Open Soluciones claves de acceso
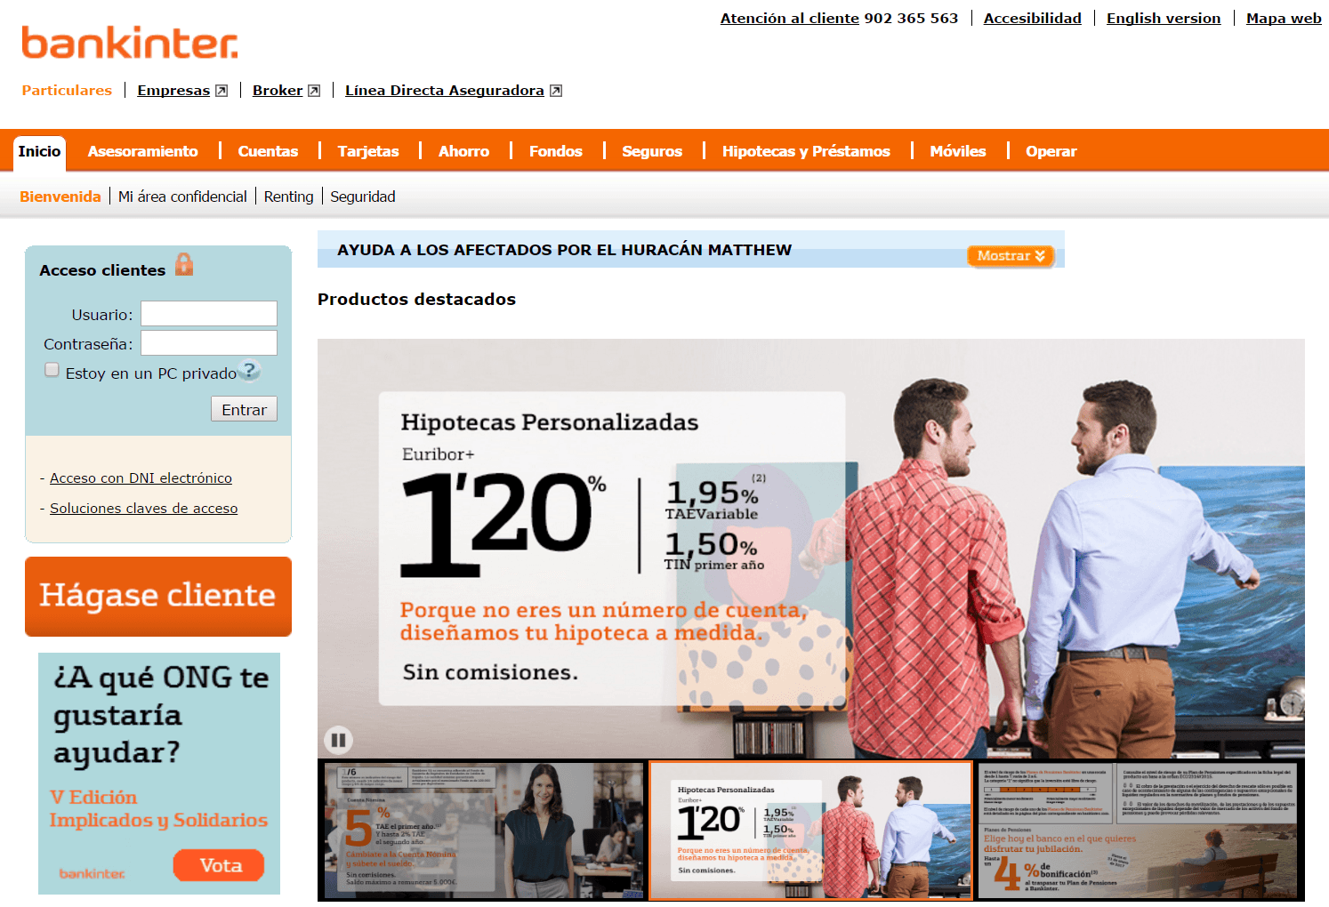 point(144,509)
